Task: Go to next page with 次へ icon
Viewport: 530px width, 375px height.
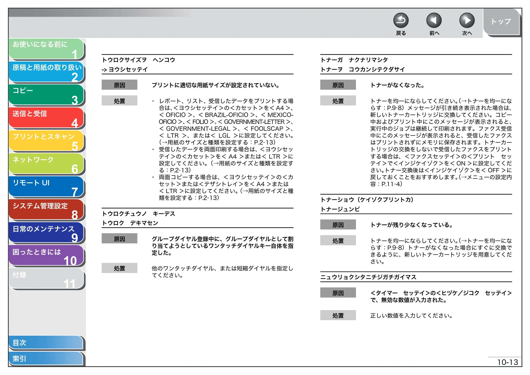Action: (x=467, y=20)
